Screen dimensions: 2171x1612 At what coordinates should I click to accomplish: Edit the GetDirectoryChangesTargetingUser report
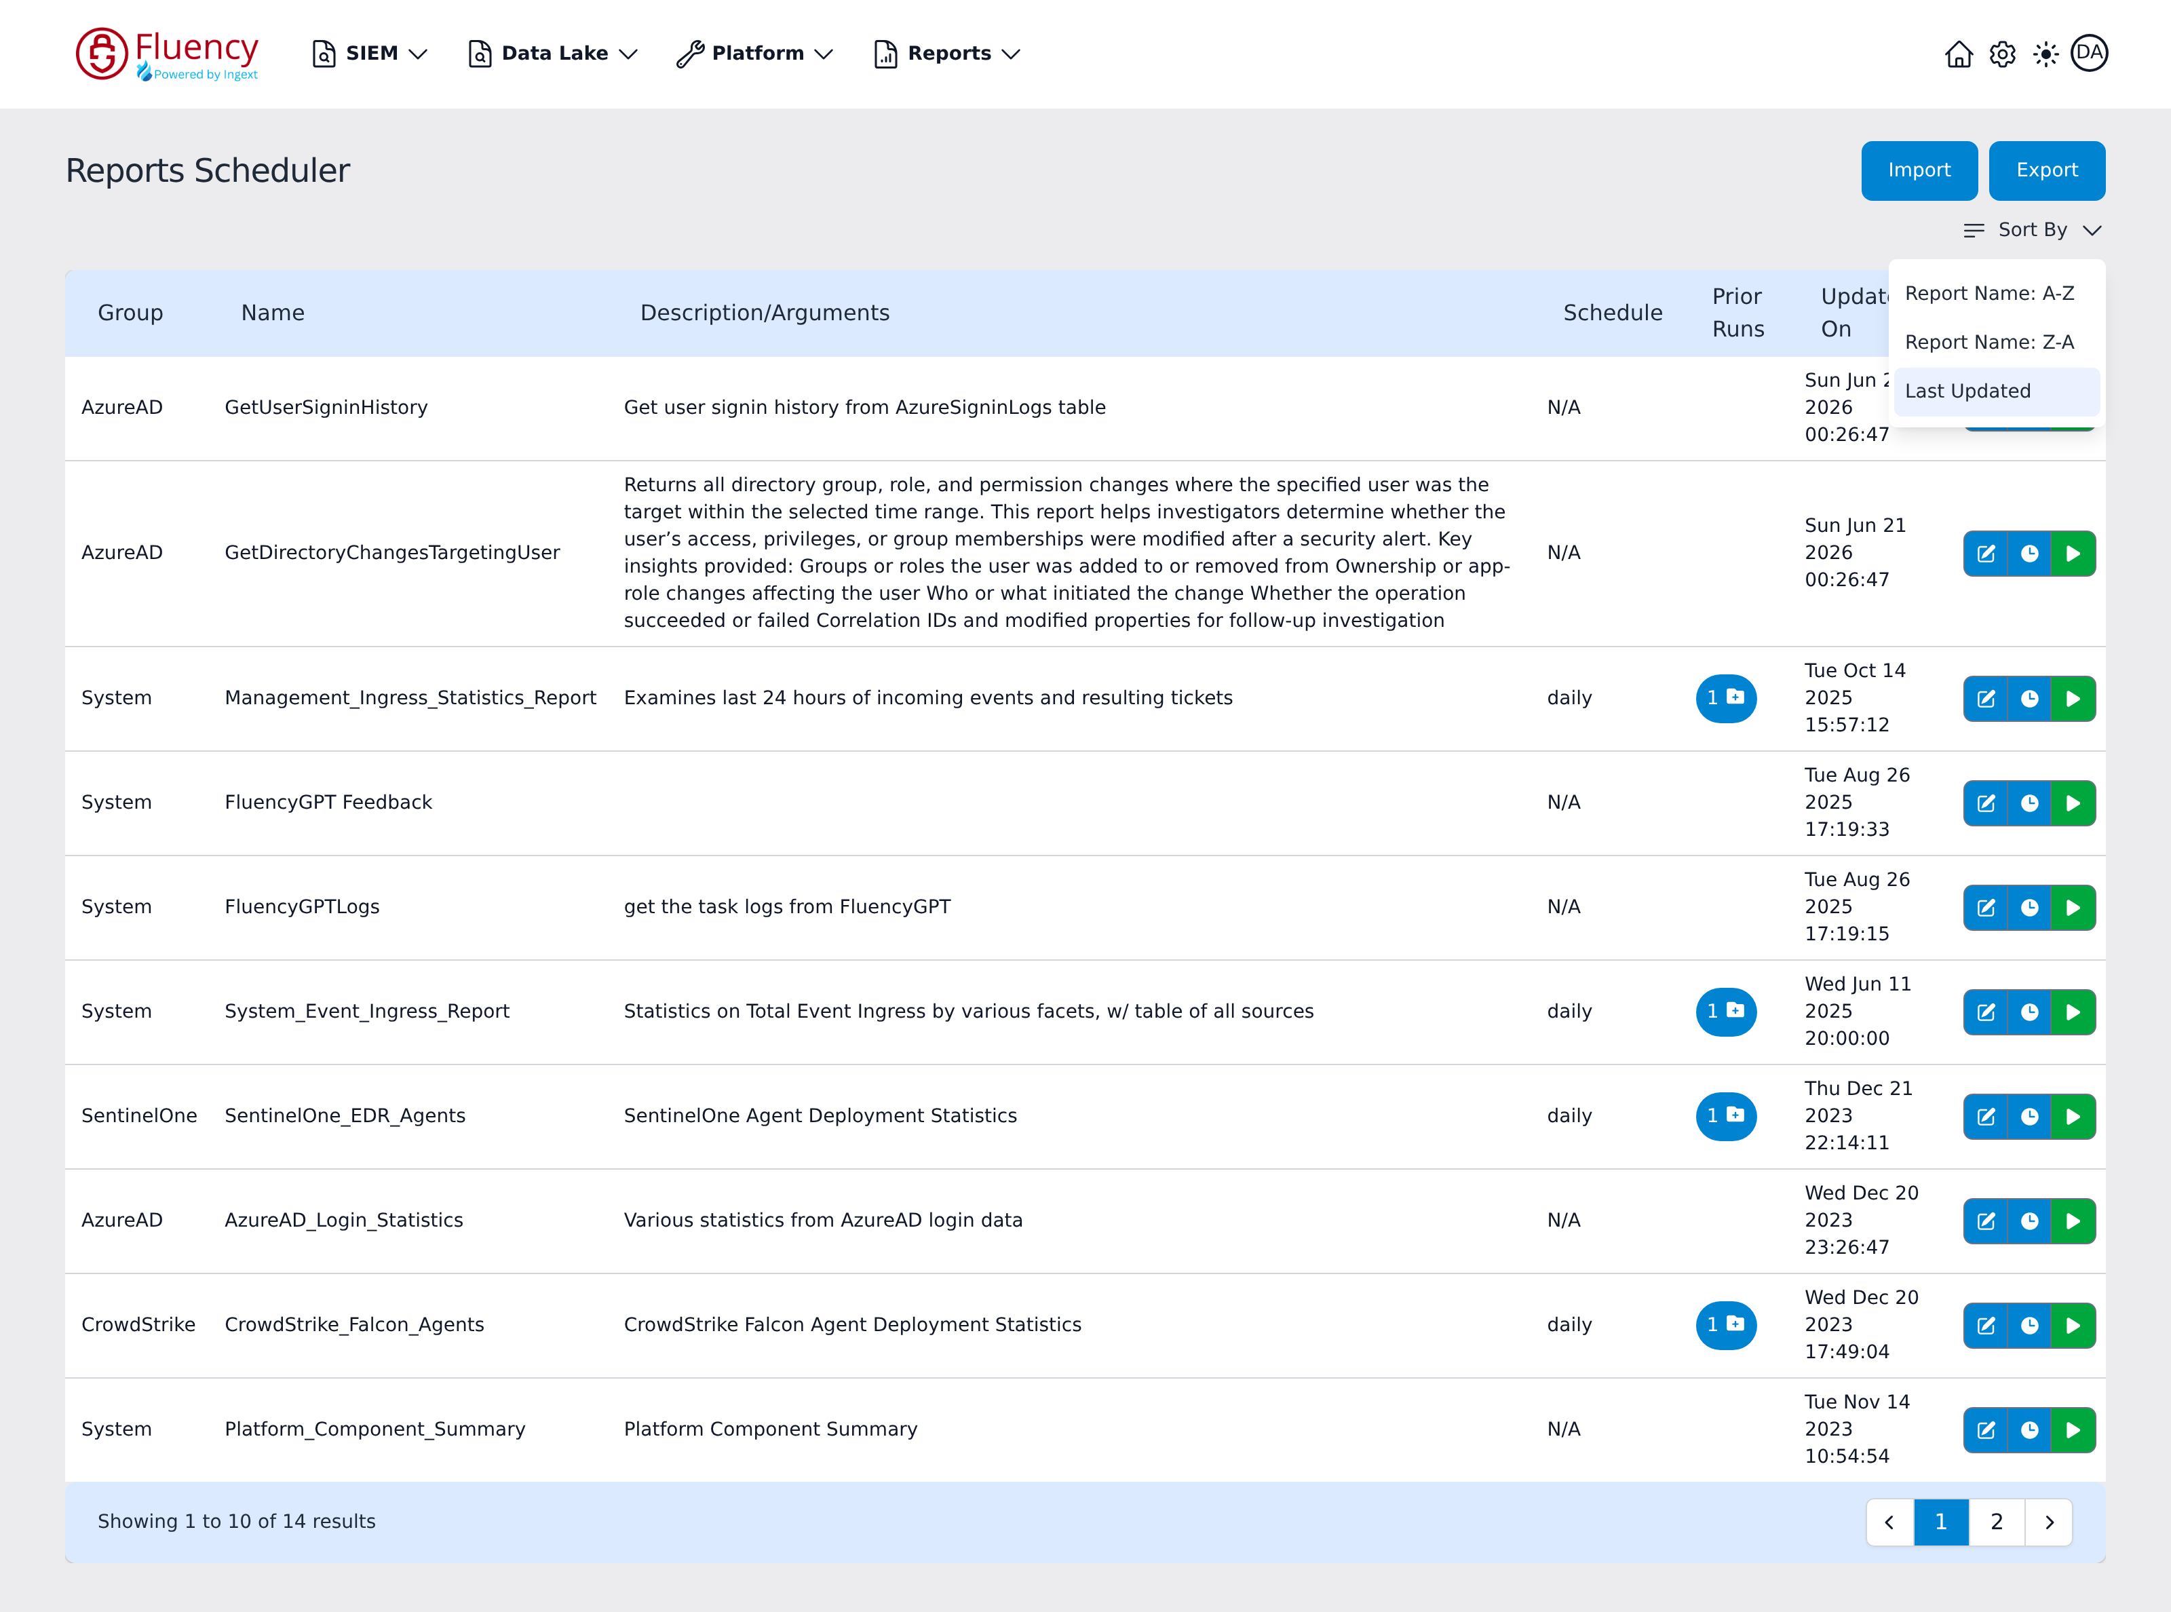tap(1986, 553)
